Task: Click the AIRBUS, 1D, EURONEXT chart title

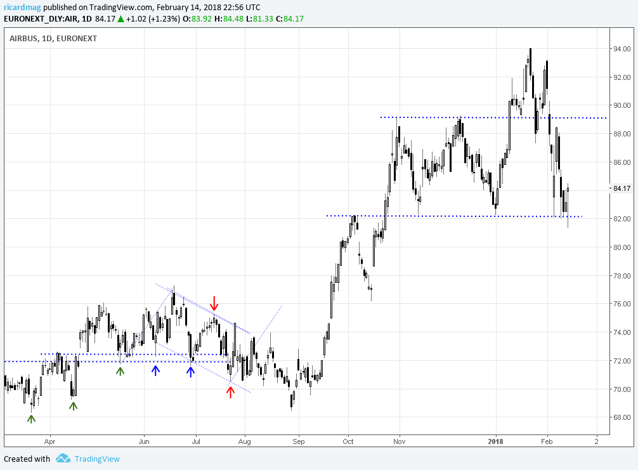Action: click(53, 38)
